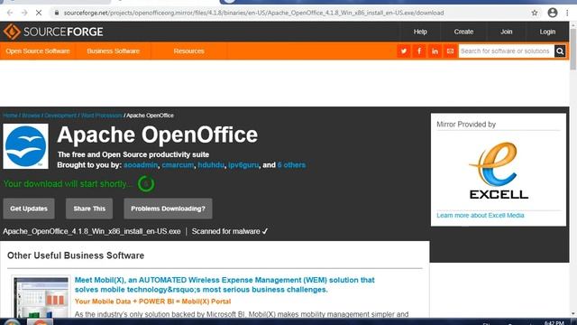The height and width of the screenshot is (325, 577).
Task: Focus the Search for software field
Action: pyautogui.click(x=506, y=51)
